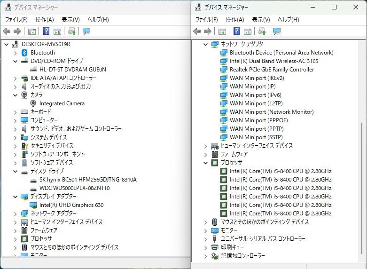Image resolution: width=367 pixels, height=269 pixels.
Task: Click Scan for hardware changes icon, left window
Action: (x=86, y=31)
